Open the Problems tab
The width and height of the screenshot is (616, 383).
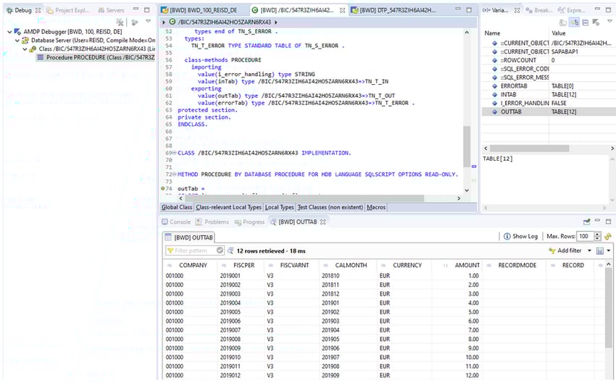pyautogui.click(x=212, y=222)
